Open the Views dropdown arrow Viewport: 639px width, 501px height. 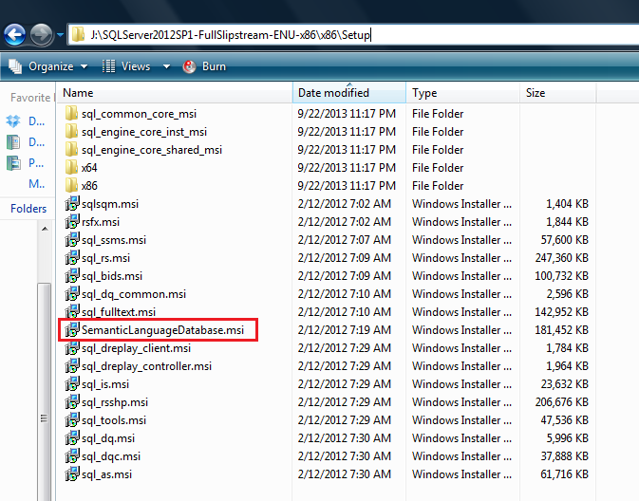166,66
